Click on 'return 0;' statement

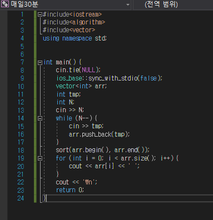pyautogui.click(x=70, y=190)
